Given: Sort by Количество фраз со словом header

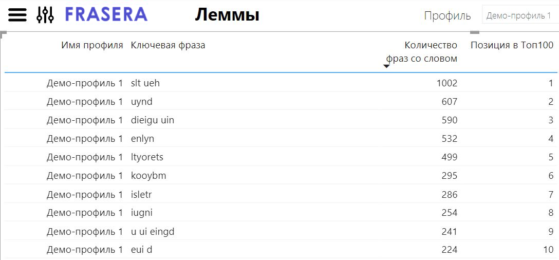Looking at the screenshot, I should pyautogui.click(x=421, y=51).
